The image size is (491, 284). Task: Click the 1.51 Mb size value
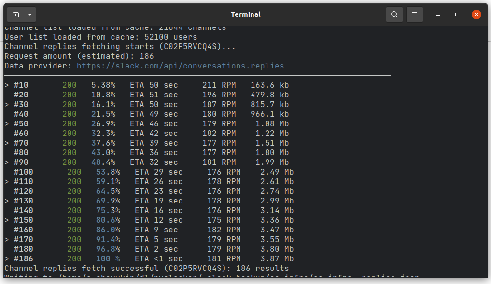pyautogui.click(x=272, y=143)
